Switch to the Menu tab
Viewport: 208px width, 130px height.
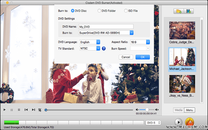[190, 110]
